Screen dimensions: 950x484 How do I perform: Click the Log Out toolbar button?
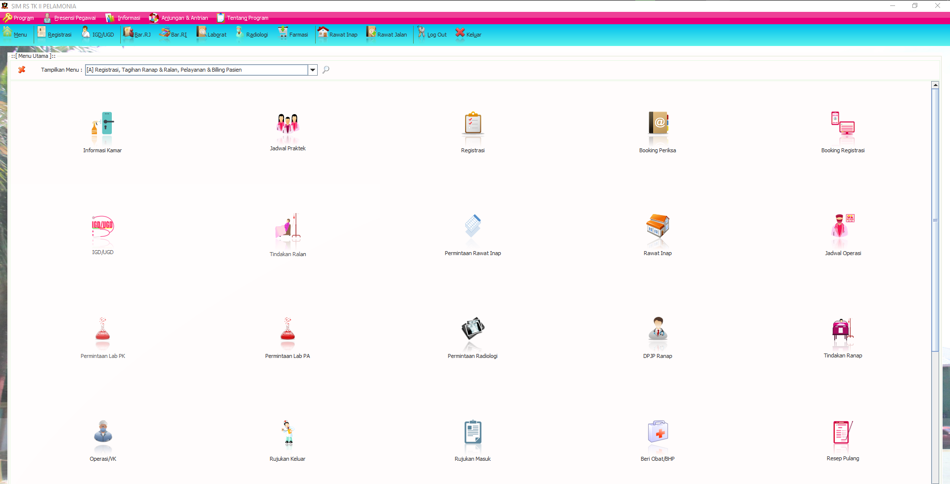[x=432, y=34]
